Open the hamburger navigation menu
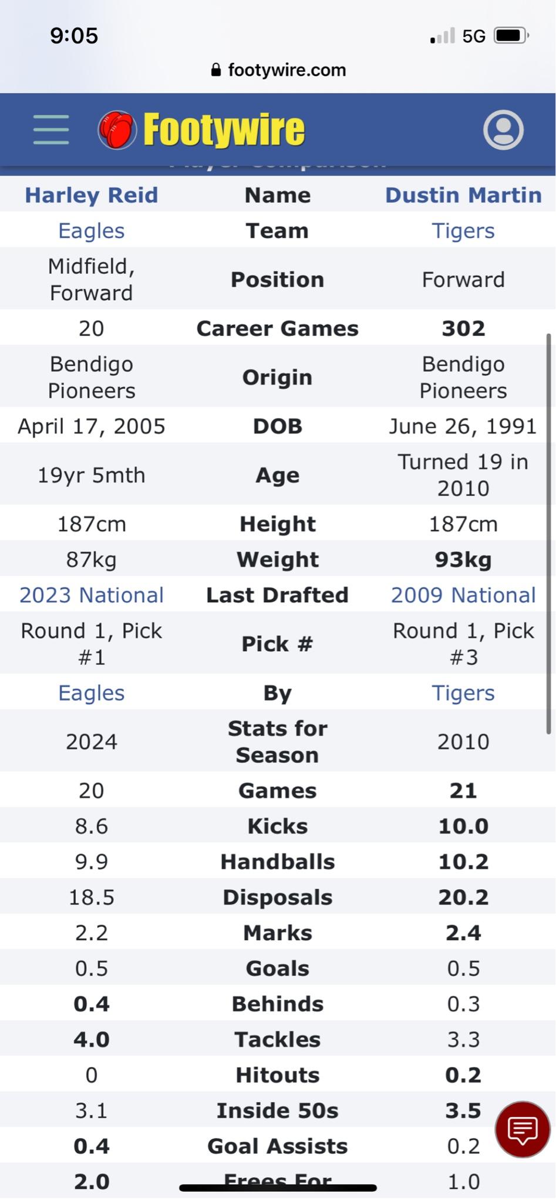Viewport: 556px width, 1203px height. click(51, 130)
